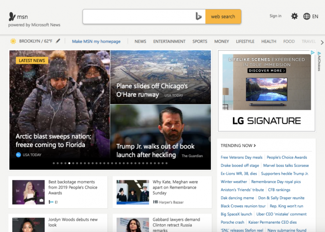Click Kaiser Permanente CEO dies link
The width and height of the screenshot is (325, 232).
pos(272,222)
